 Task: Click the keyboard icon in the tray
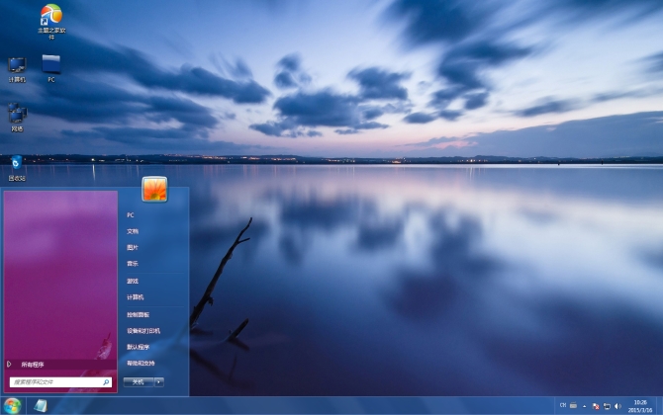coord(573,405)
